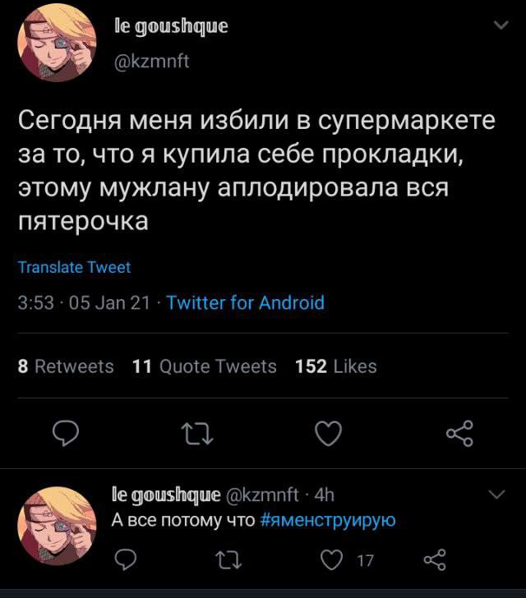Show the 152 Likes list
Viewport: 526px width, 598px height.
335,366
